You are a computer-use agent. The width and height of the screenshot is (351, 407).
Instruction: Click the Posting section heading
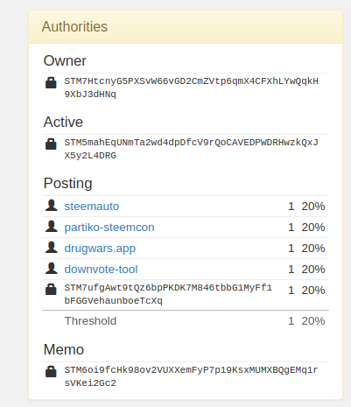68,184
